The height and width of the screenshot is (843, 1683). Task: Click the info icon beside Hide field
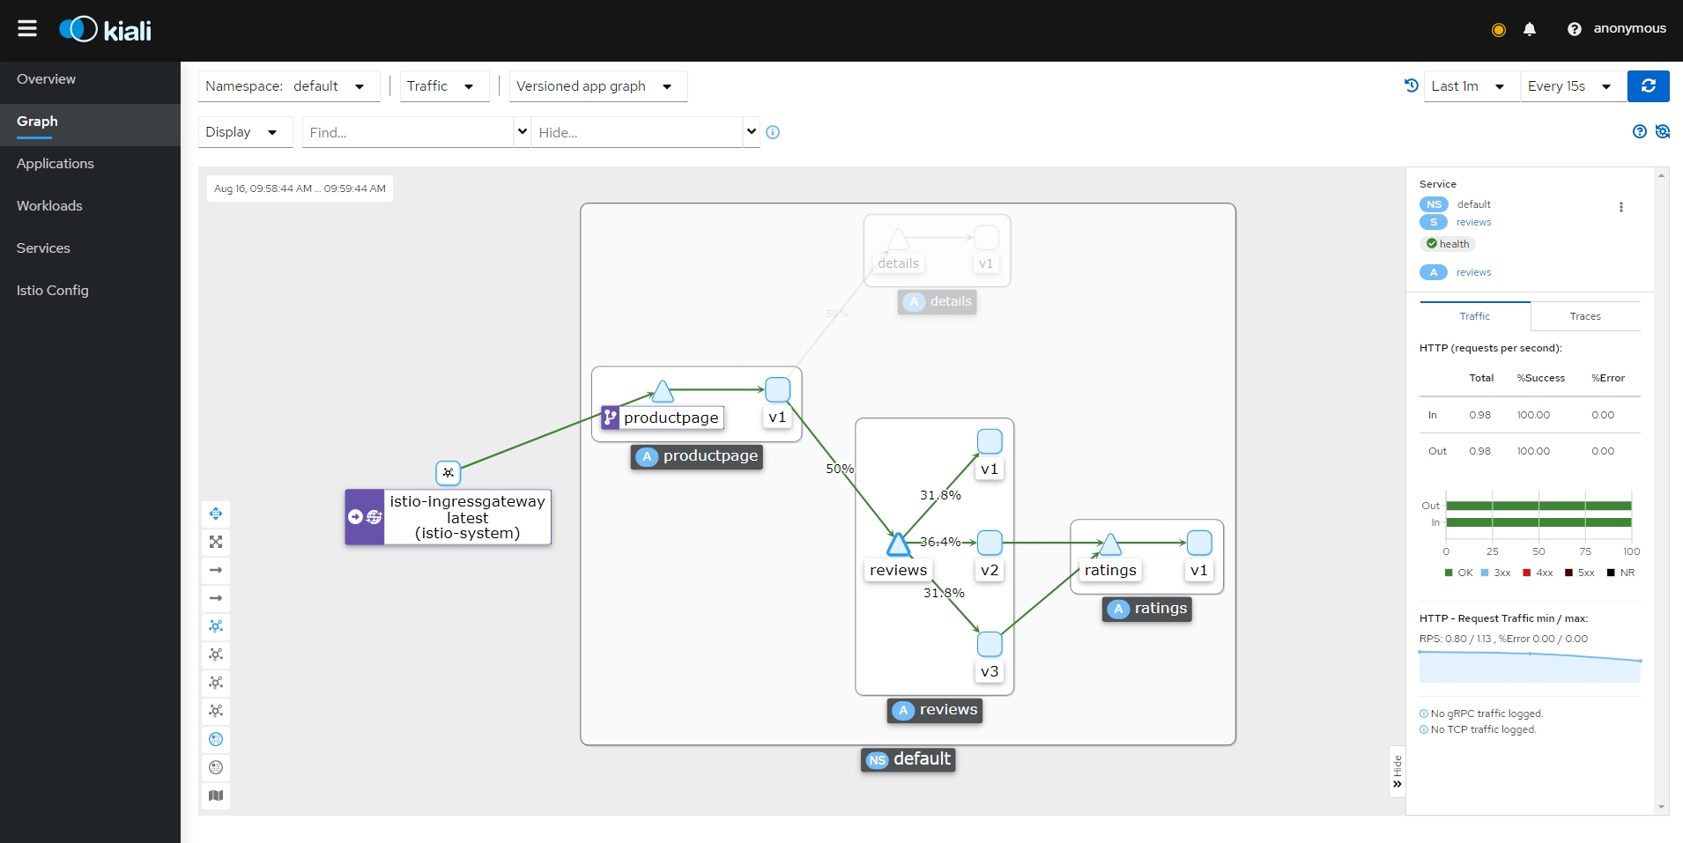(x=773, y=132)
